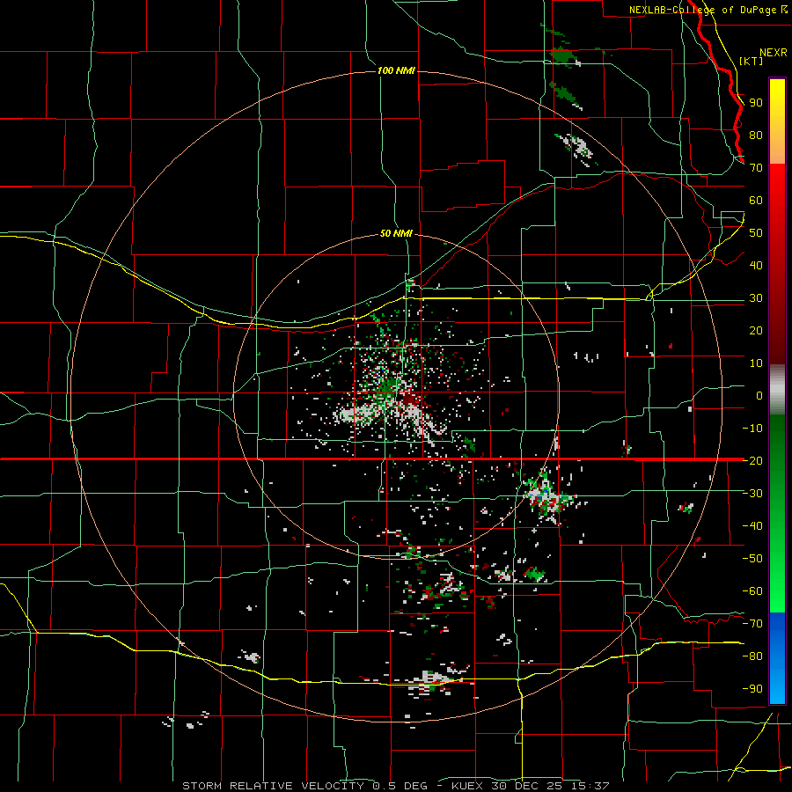Click the NEXR label above the scale
Viewport: 792px width, 792px height.
[x=773, y=53]
